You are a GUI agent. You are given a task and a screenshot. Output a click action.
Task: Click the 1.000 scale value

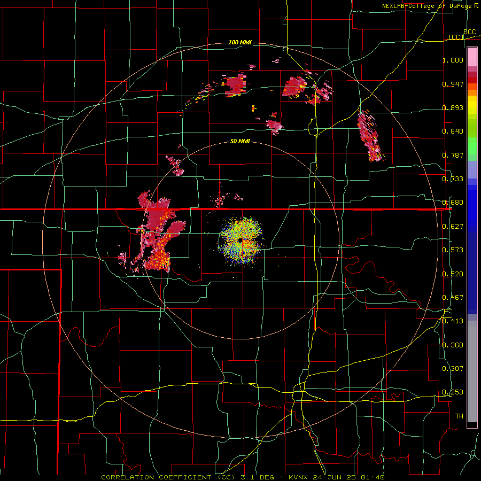pyautogui.click(x=453, y=60)
